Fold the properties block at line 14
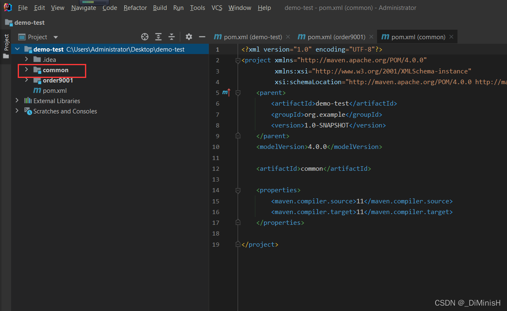This screenshot has height=311, width=507. click(x=238, y=190)
